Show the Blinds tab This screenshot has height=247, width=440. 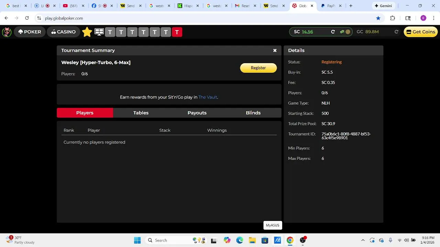253,113
